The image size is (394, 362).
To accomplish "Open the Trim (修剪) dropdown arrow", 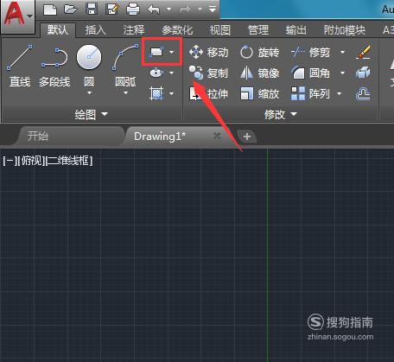I will click(x=342, y=53).
